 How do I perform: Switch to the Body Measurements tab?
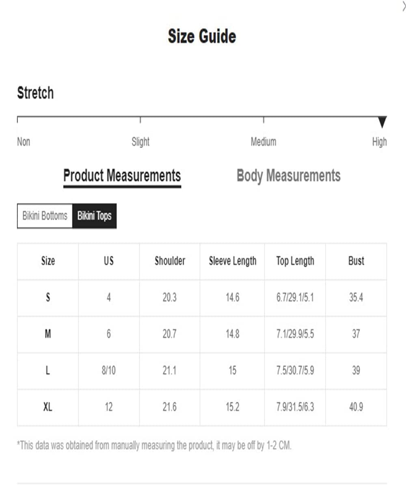[x=288, y=176]
